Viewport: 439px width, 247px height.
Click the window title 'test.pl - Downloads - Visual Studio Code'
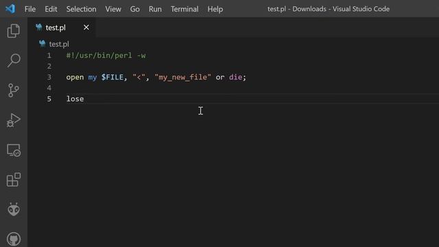pyautogui.click(x=329, y=9)
